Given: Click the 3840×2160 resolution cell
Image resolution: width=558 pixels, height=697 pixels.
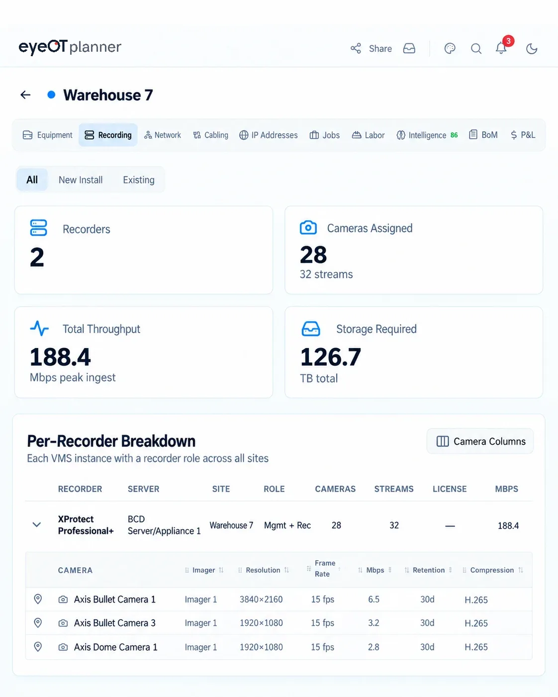Looking at the screenshot, I should click(x=261, y=600).
